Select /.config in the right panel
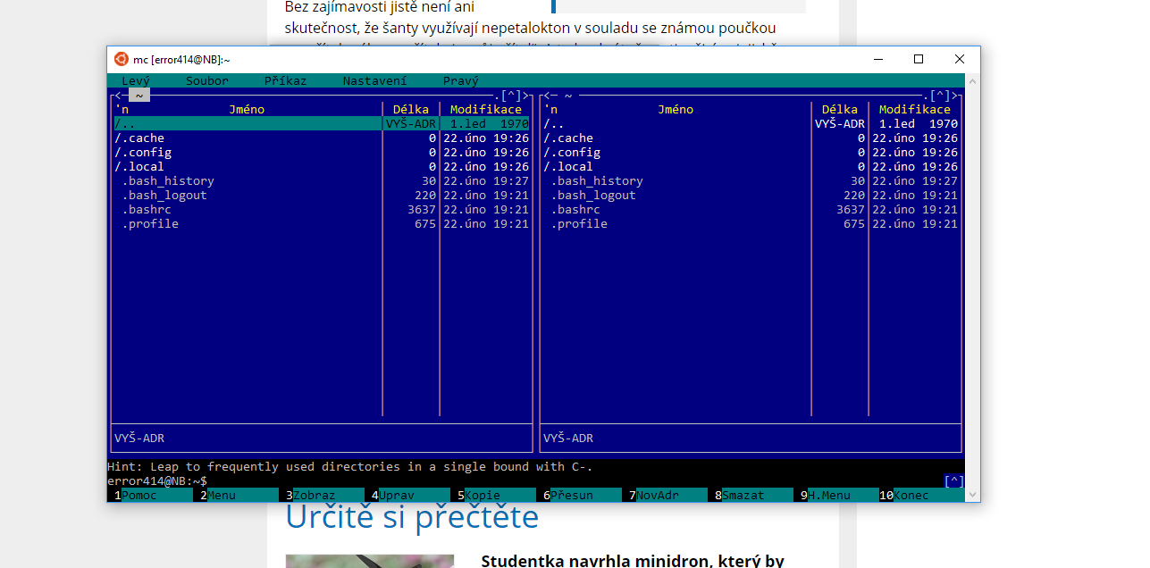1150x568 pixels. [751, 152]
